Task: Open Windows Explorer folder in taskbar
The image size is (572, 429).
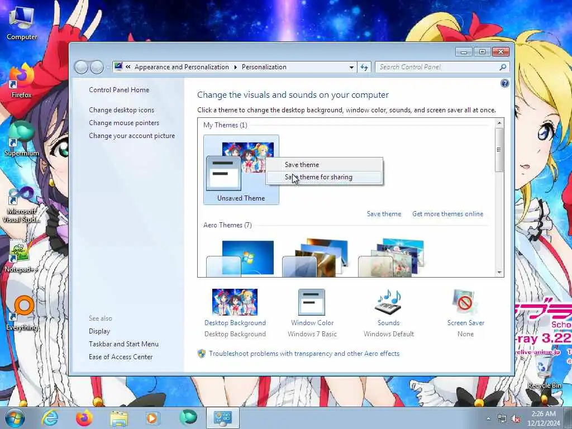Action: point(119,418)
